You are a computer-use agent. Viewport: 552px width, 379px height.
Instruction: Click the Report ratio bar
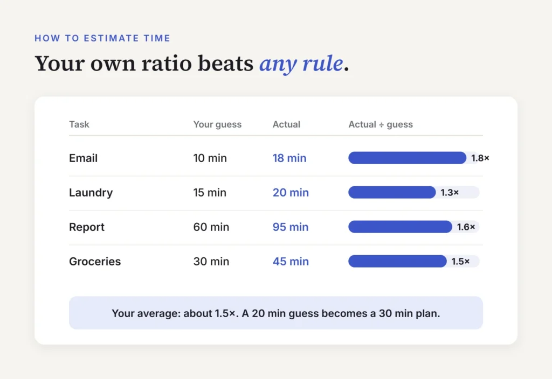coord(401,227)
